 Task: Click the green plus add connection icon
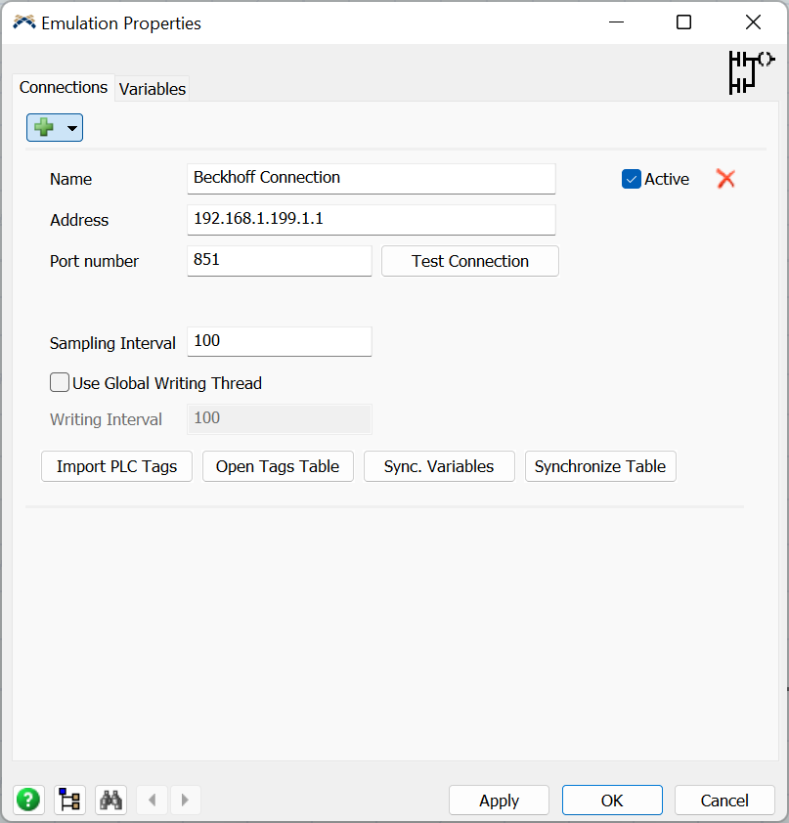click(44, 128)
